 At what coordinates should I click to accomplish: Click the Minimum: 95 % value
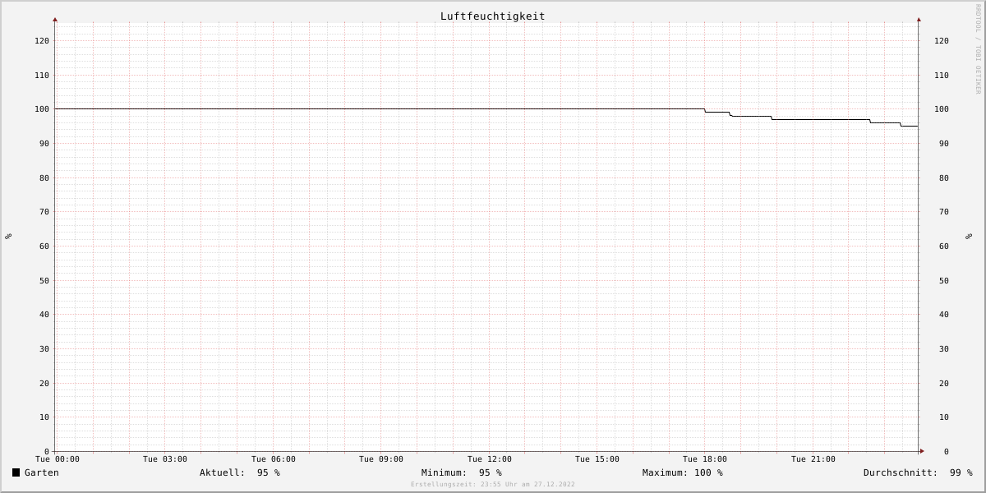(462, 472)
